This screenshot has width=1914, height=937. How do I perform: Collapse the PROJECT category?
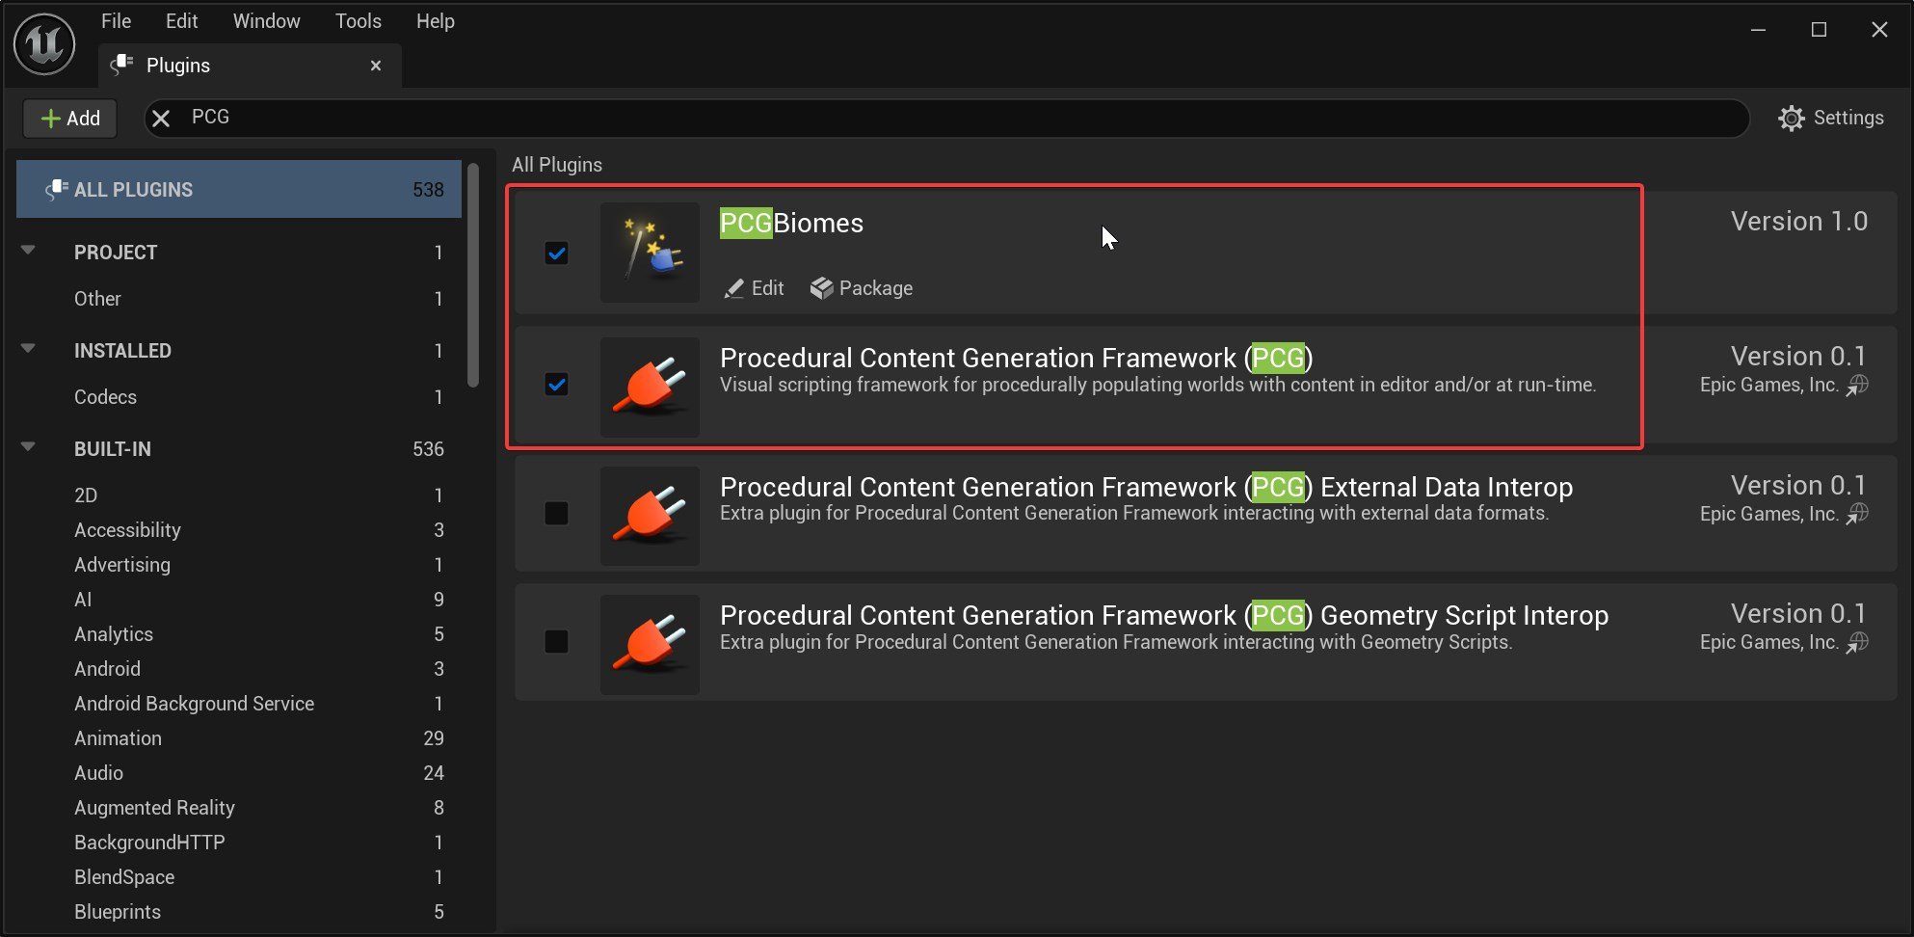27,252
